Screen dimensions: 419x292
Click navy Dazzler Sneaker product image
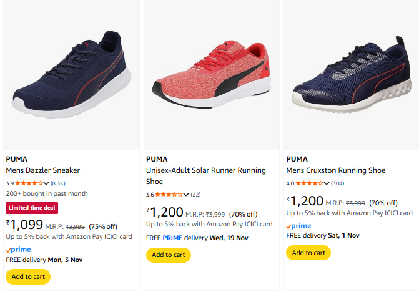click(70, 73)
